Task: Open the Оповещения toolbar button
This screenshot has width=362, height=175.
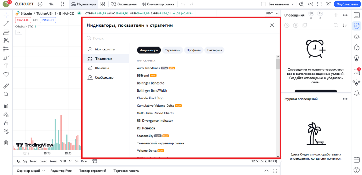Action: click(x=124, y=4)
